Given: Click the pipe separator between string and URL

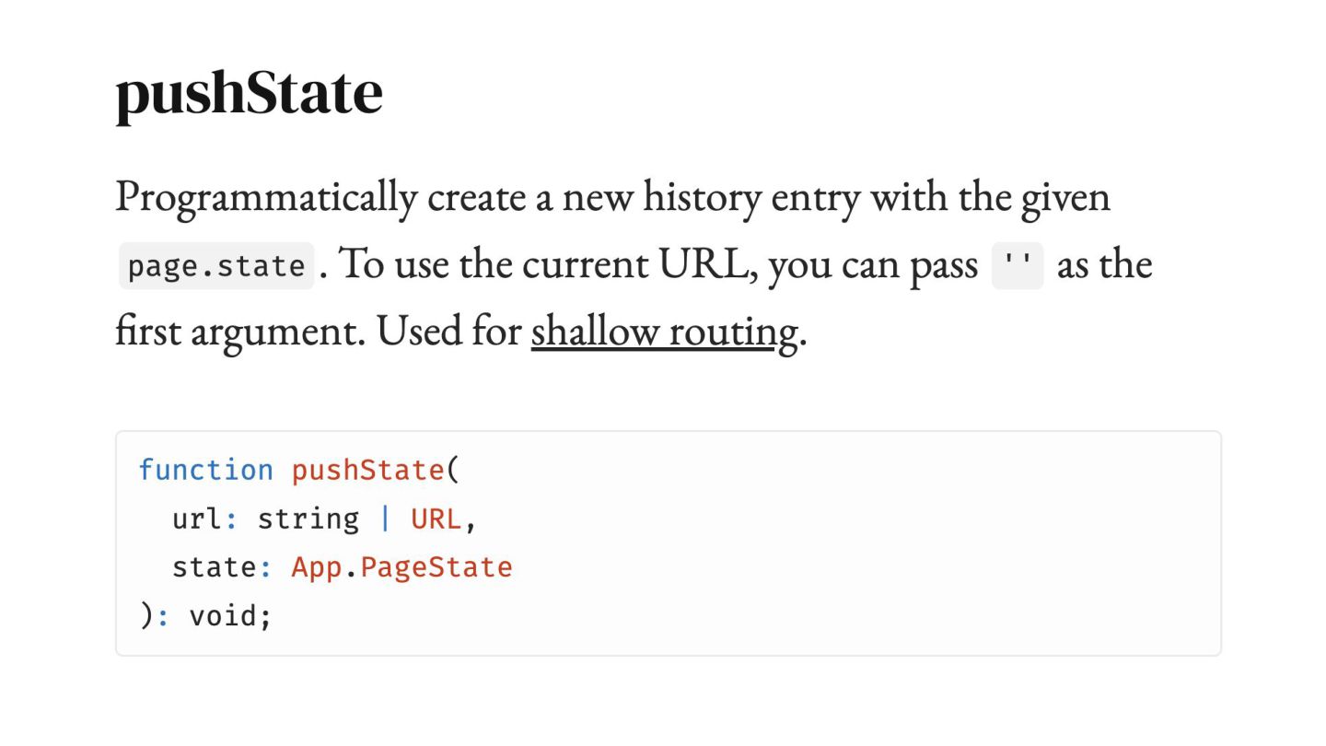Looking at the screenshot, I should pyautogui.click(x=385, y=519).
